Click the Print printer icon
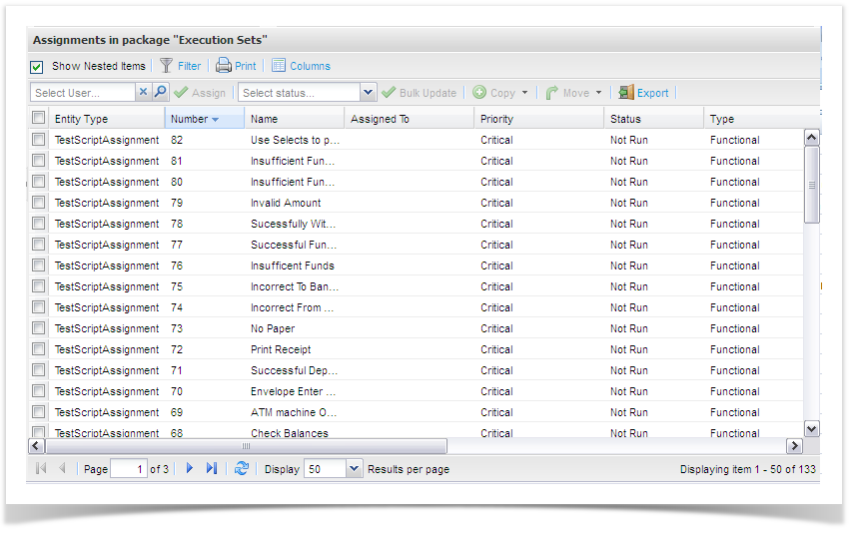 click(x=224, y=66)
